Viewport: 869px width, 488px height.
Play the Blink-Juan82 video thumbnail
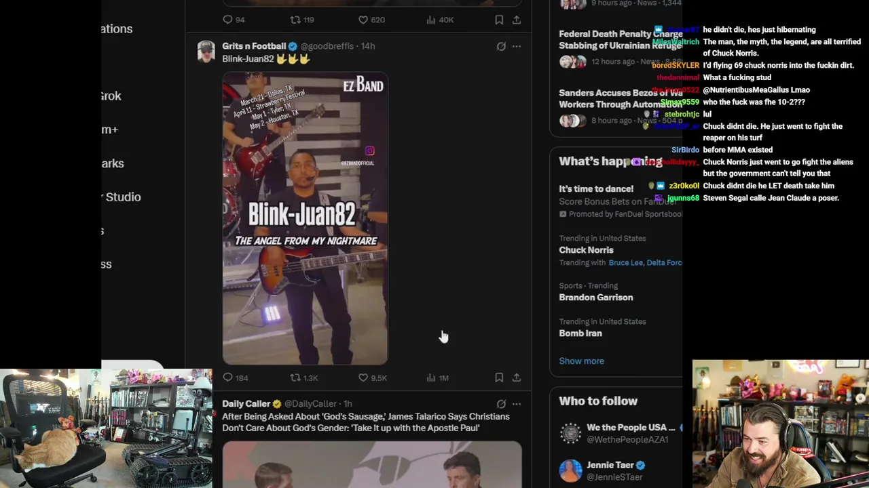pos(305,218)
